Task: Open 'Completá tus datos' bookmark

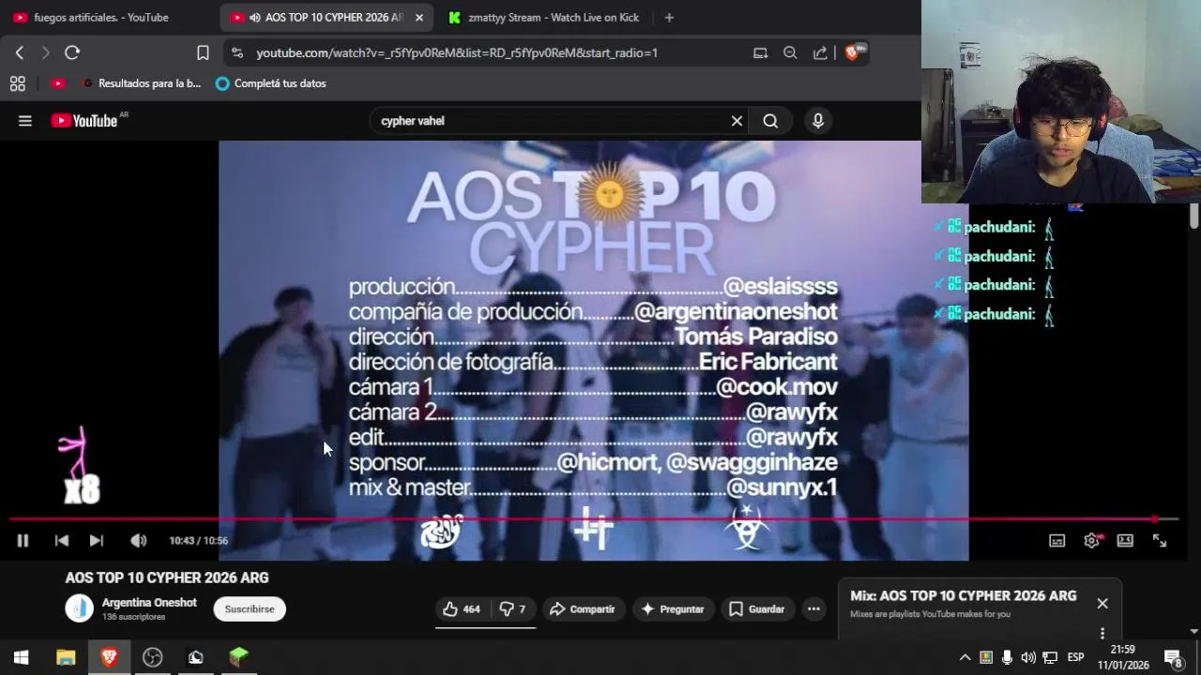Action: click(x=271, y=83)
